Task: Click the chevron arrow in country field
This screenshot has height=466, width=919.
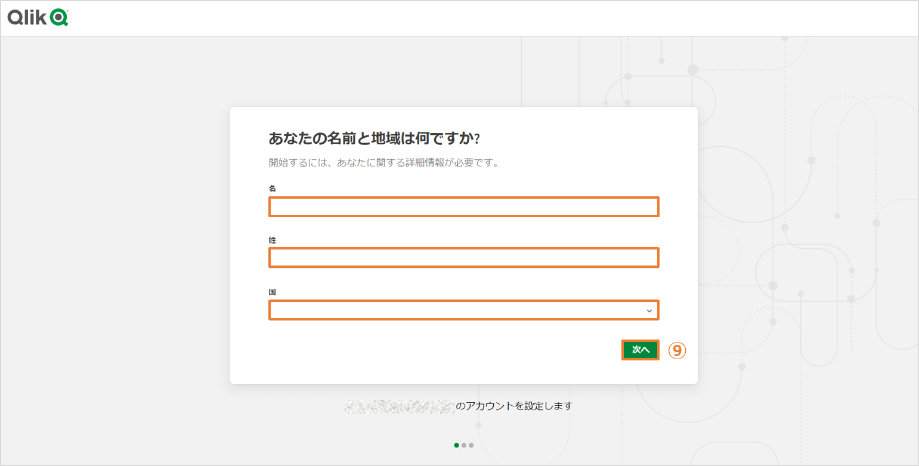Action: point(649,311)
